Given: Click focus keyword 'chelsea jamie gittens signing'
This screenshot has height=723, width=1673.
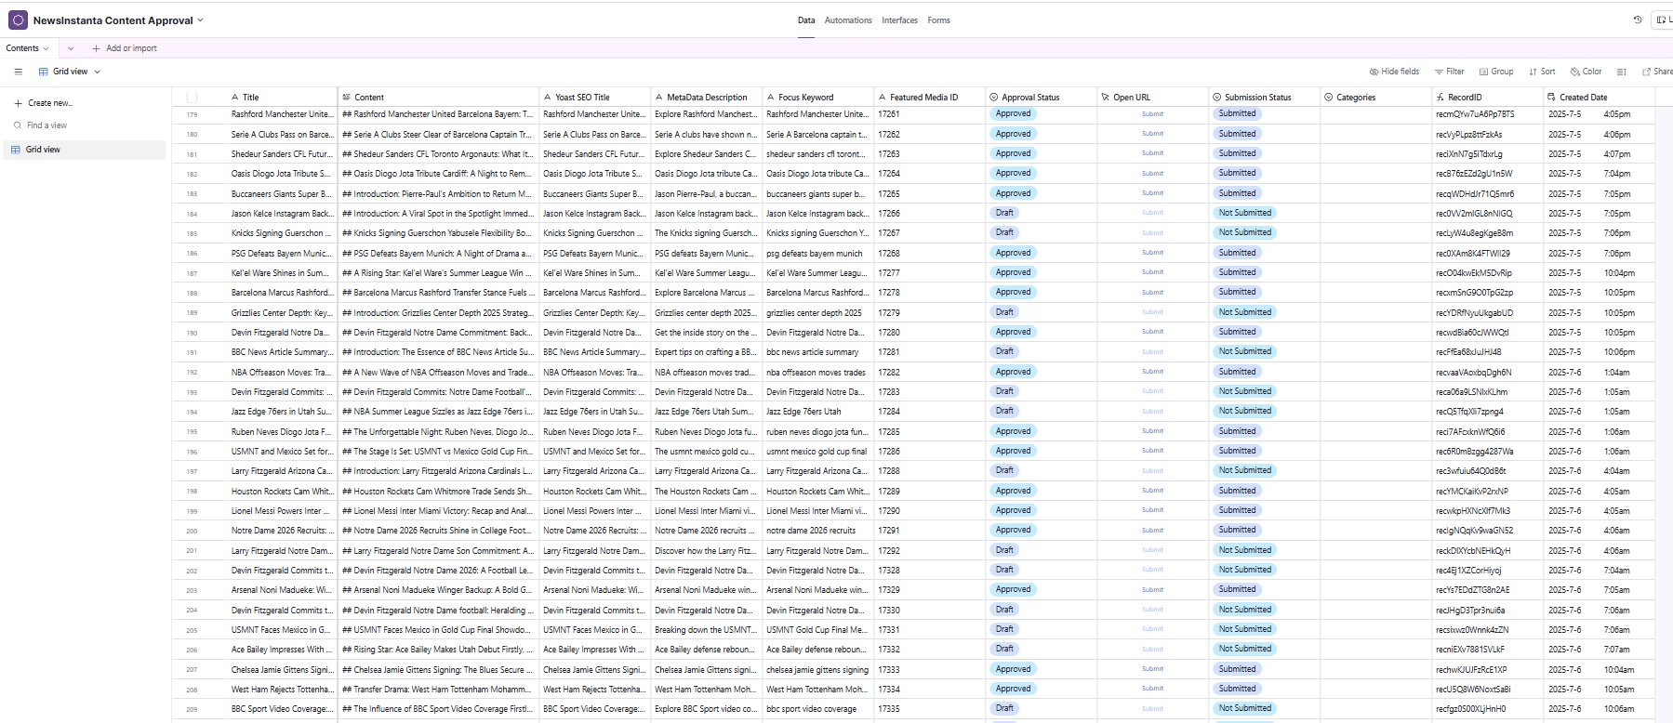Looking at the screenshot, I should click(818, 669).
